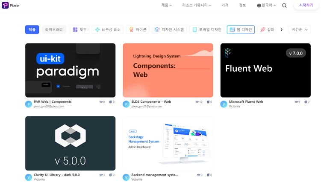Select the 웹 디자인 category
Screen dimensions: 321x182
pos(241,29)
